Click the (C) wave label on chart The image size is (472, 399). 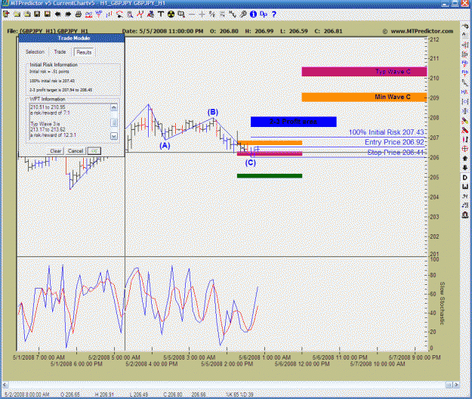coord(250,163)
